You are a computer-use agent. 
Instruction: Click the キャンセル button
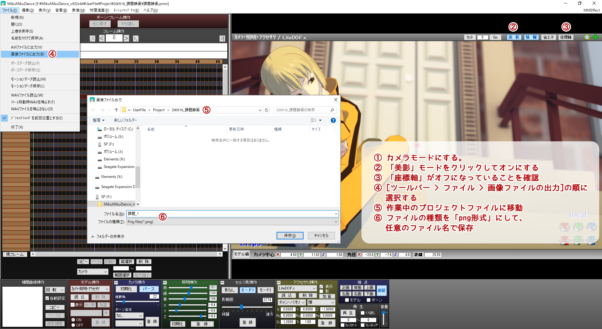tap(321, 236)
